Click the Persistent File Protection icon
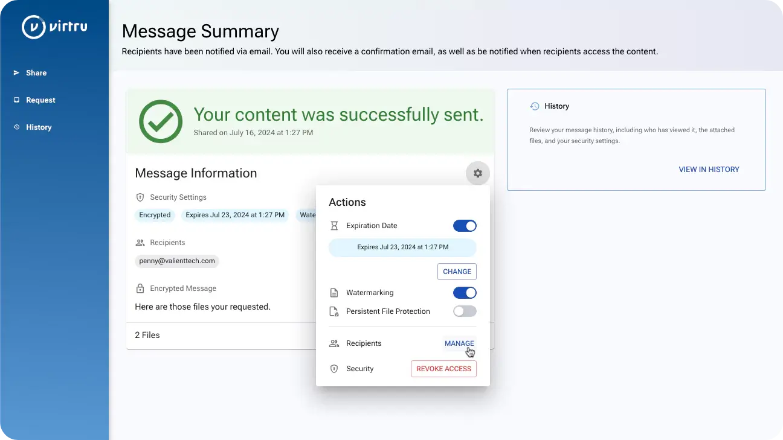The image size is (783, 440). tap(334, 311)
